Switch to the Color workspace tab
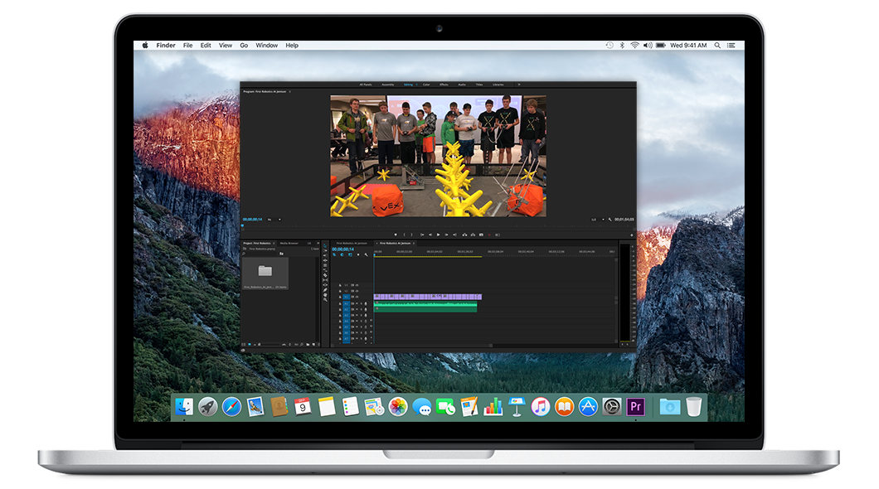This screenshot has height=489, width=879. 426,85
